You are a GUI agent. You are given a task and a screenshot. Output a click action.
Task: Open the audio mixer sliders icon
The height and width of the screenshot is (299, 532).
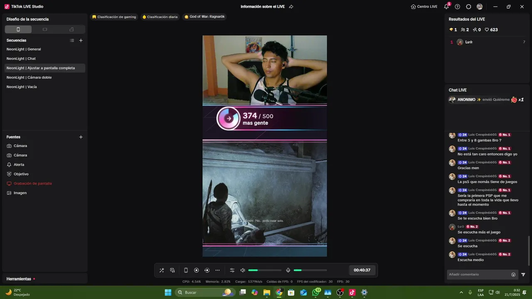click(232, 270)
